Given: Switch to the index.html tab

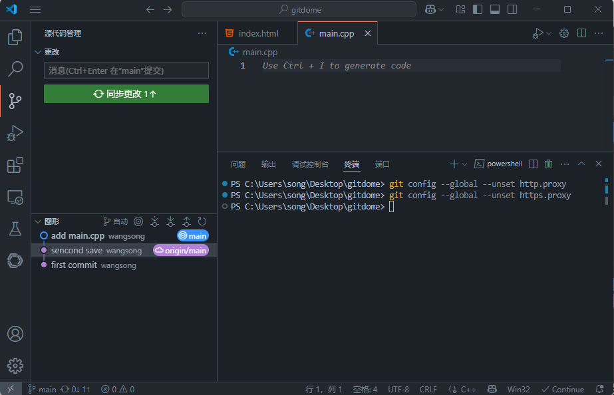Looking at the screenshot, I should 258,33.
